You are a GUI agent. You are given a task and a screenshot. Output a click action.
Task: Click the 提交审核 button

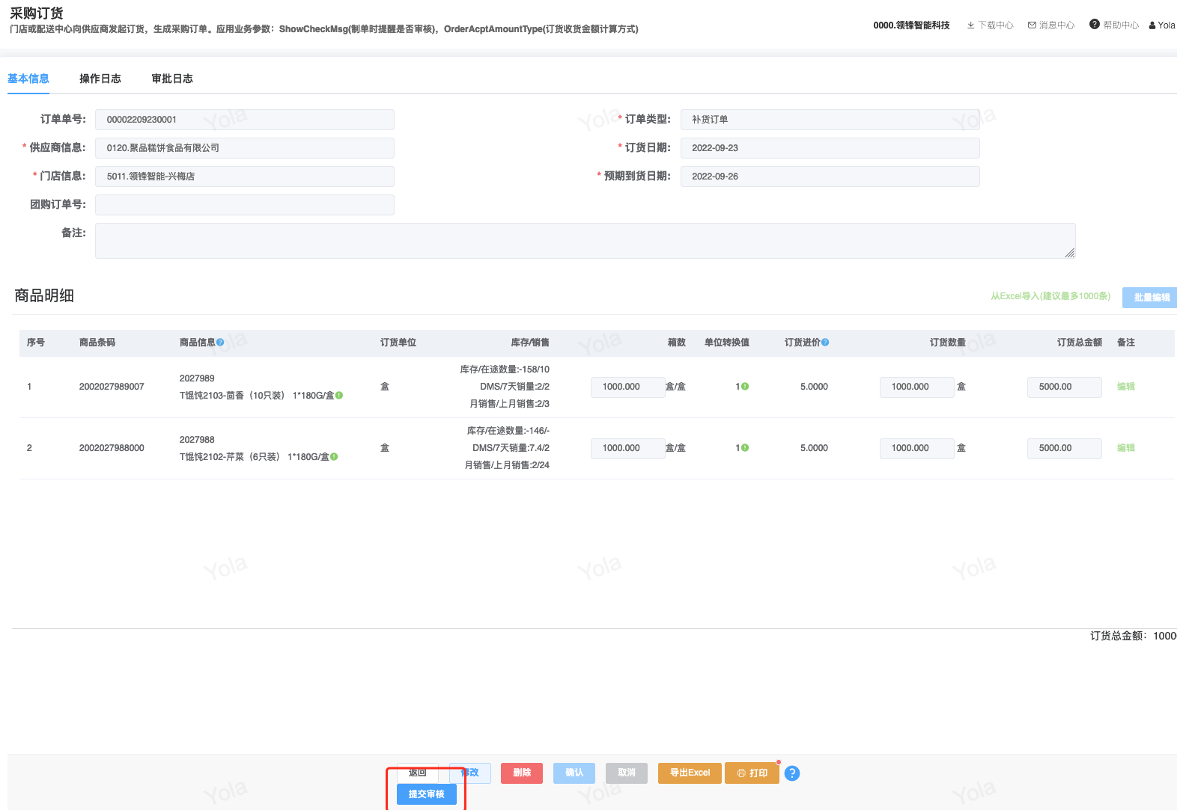coord(426,794)
